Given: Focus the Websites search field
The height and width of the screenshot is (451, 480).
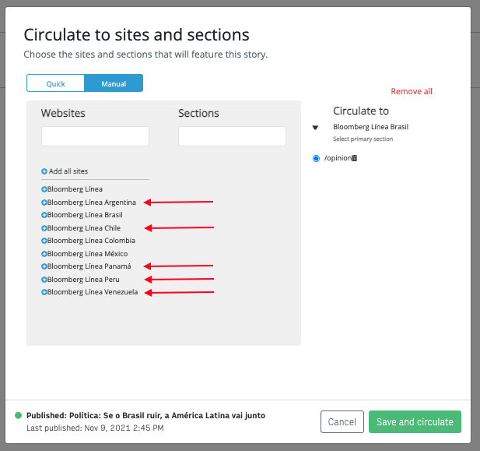Looking at the screenshot, I should click(x=95, y=136).
